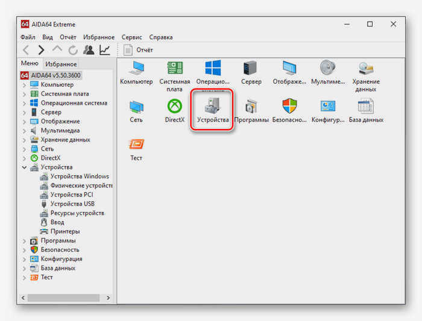This screenshot has height=321, width=422.
Task: Click the sidebar horizontal scrollbar thumb
Action: pos(63,298)
